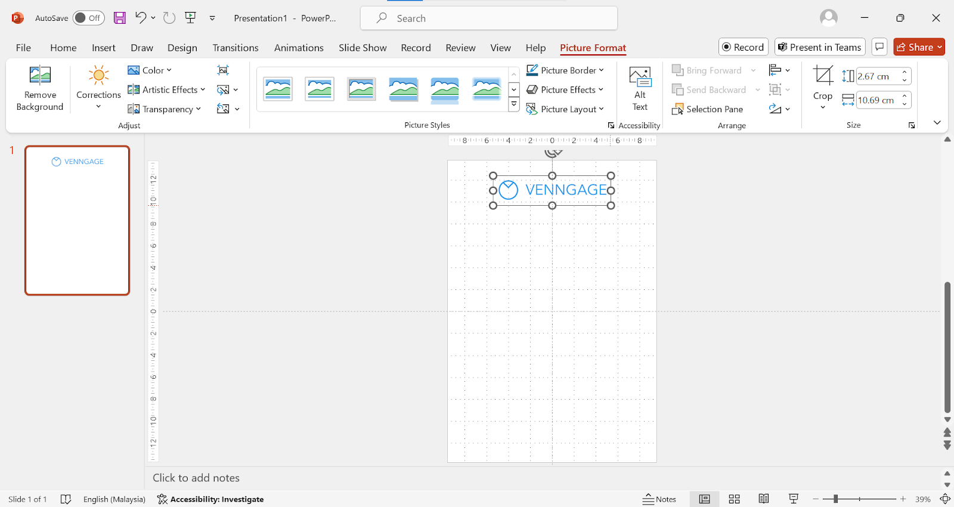Apply fourth picture style with drop shadow
Viewport: 954px width, 507px height.
(403, 89)
